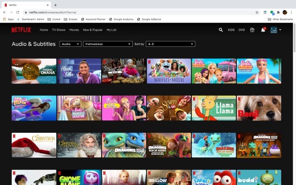Open the Movies section
Screen dimensions: 296x185
click(74, 30)
